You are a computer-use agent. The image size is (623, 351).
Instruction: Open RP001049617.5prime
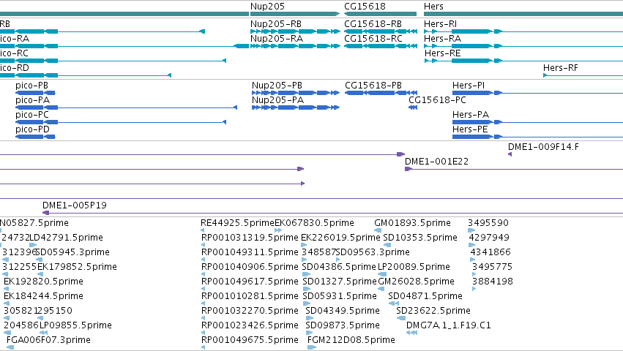coord(250,282)
